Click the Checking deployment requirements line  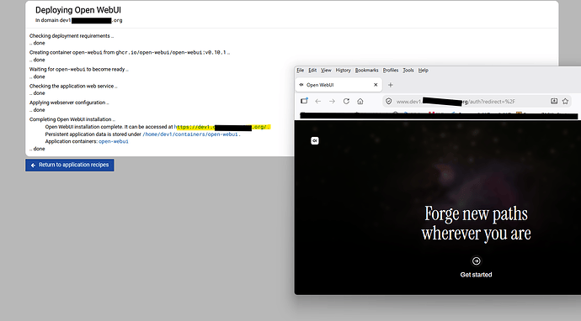pyautogui.click(x=72, y=36)
